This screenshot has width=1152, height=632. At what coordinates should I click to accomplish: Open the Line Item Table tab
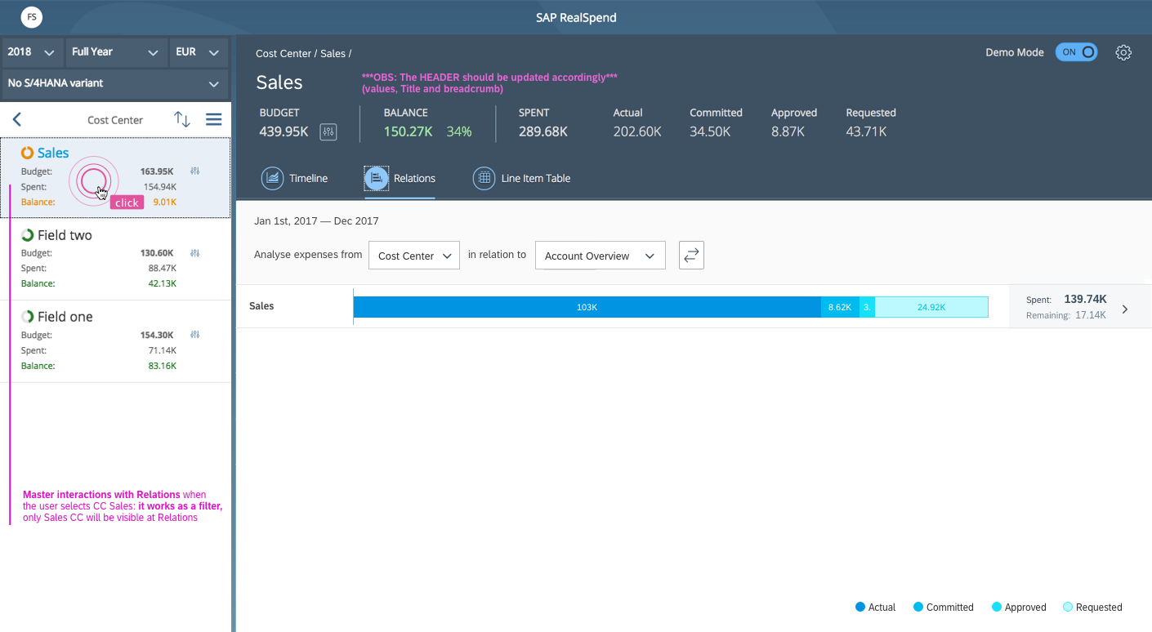[522, 178]
